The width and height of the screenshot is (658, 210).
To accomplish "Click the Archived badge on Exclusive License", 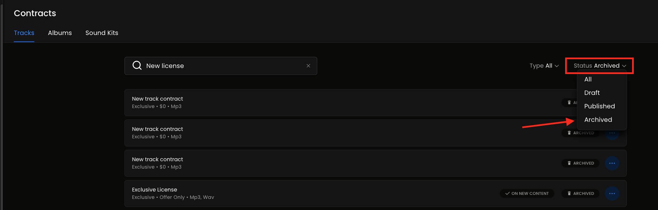I will pos(580,194).
